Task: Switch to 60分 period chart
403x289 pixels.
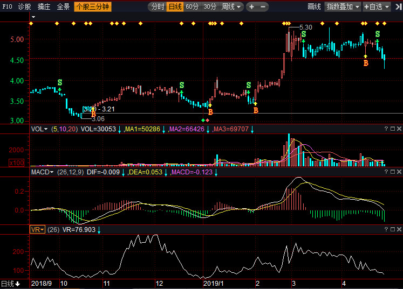Action: coord(192,6)
